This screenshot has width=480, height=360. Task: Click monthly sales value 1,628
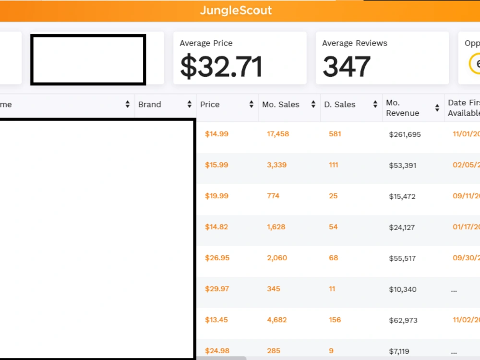click(x=276, y=227)
